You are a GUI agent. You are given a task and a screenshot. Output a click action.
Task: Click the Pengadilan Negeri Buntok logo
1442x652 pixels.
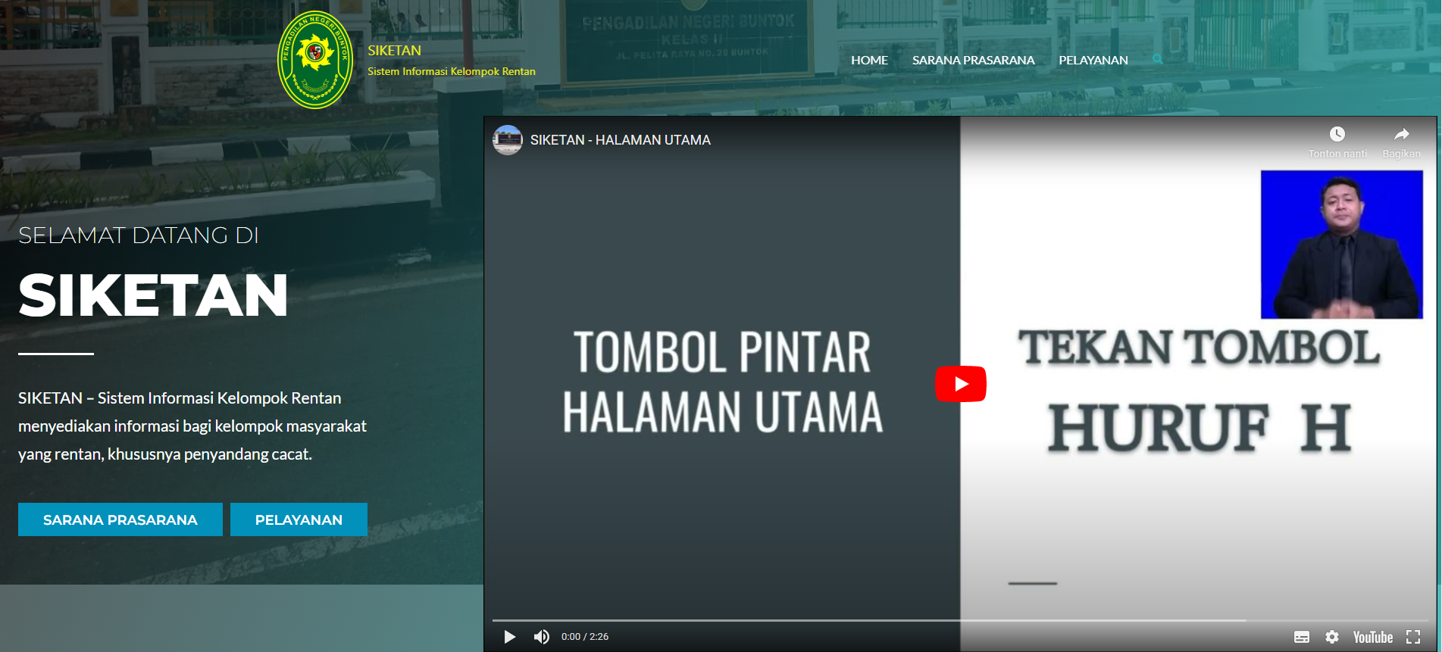click(315, 60)
